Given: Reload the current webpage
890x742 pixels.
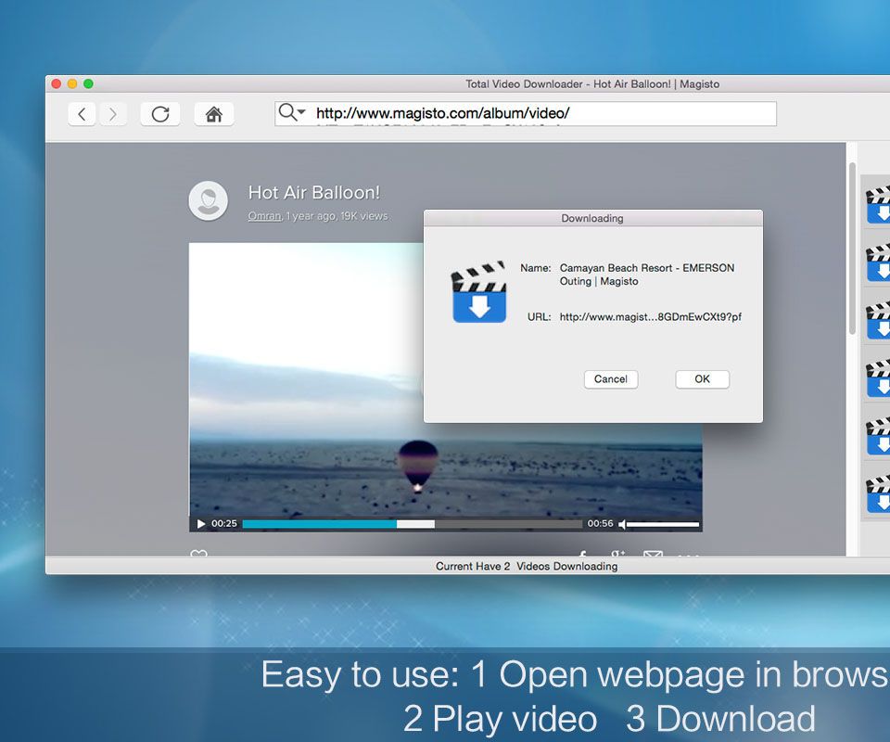Looking at the screenshot, I should (160, 114).
